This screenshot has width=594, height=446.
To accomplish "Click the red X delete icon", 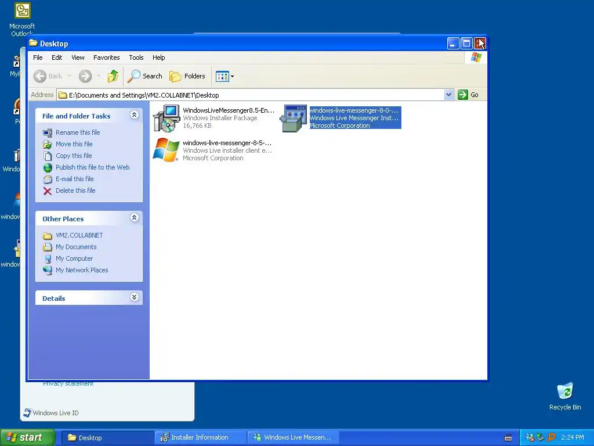I will (x=48, y=191).
